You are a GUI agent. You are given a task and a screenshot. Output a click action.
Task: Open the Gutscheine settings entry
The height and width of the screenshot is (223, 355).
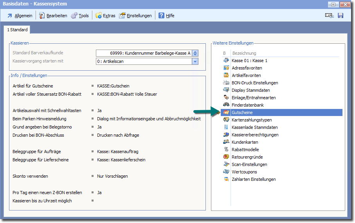coord(242,112)
